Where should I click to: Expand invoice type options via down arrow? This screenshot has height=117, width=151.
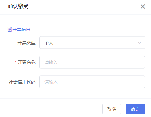click(139, 43)
